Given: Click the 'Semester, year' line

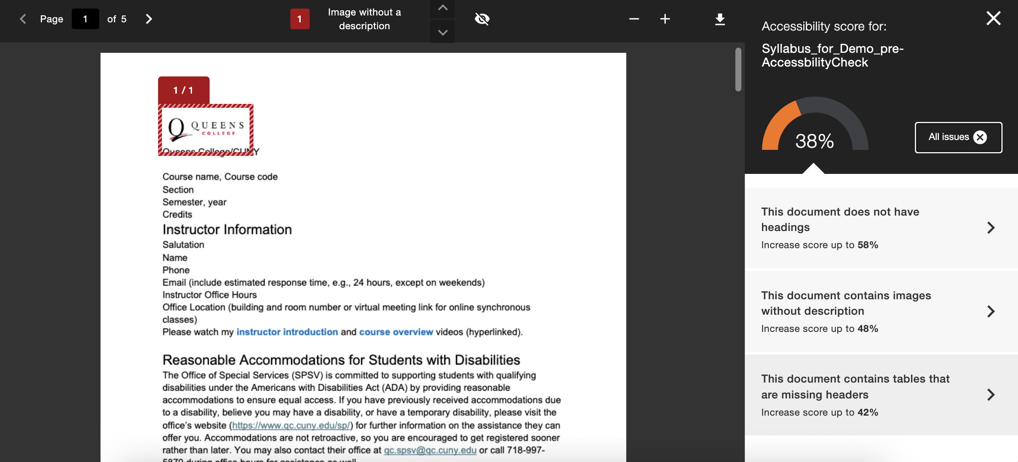Looking at the screenshot, I should coord(194,202).
